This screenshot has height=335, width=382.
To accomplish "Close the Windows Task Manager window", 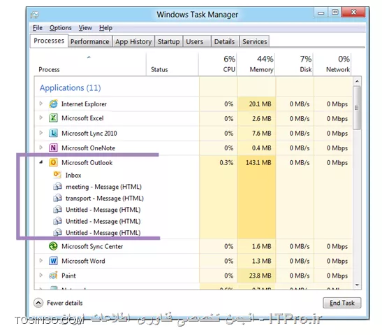I will pyautogui.click(x=353, y=12).
